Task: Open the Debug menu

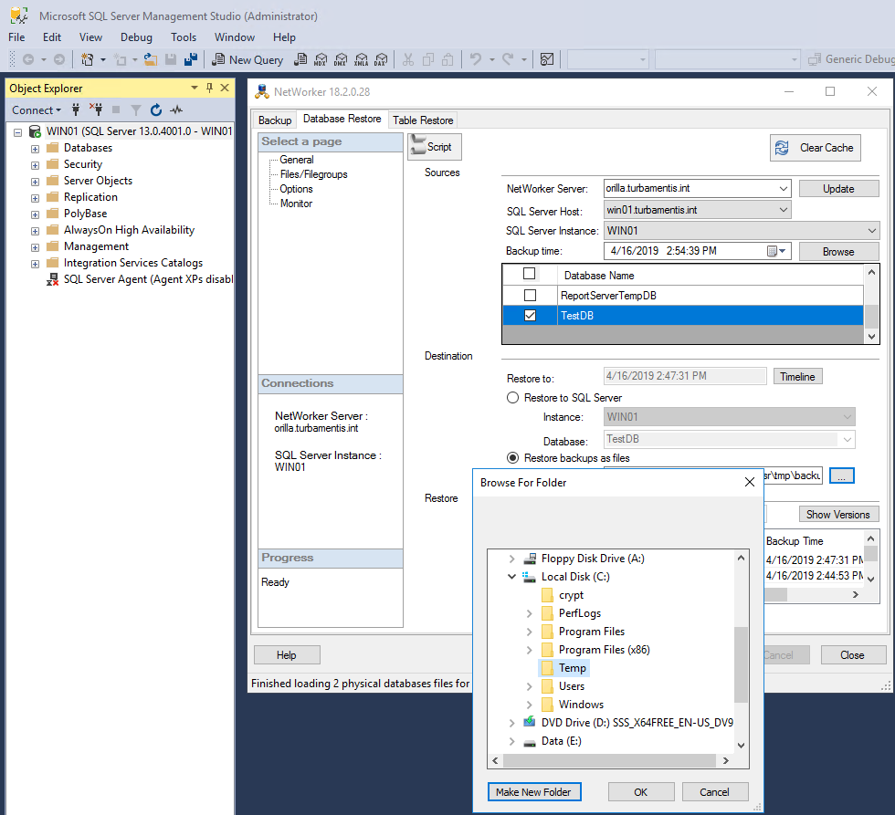Action: click(x=136, y=37)
